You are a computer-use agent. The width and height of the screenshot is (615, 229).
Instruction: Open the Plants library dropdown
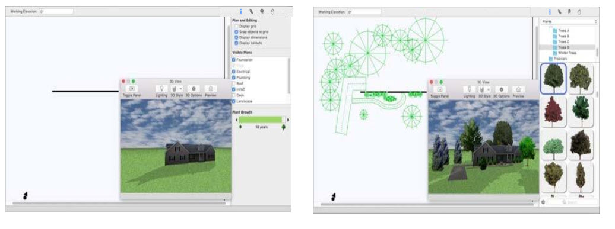click(x=569, y=22)
